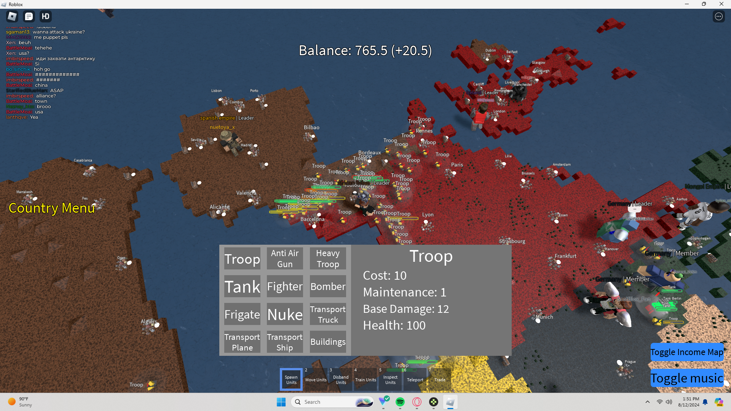Open the Country Menu
This screenshot has height=411, width=731.
(52, 208)
